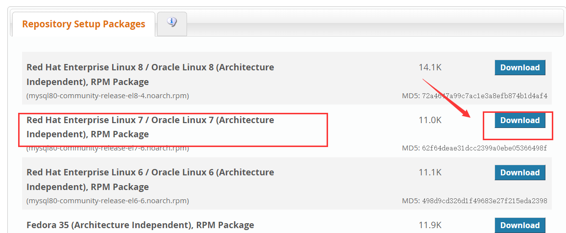Click the 14.1K file size value

[x=430, y=67]
